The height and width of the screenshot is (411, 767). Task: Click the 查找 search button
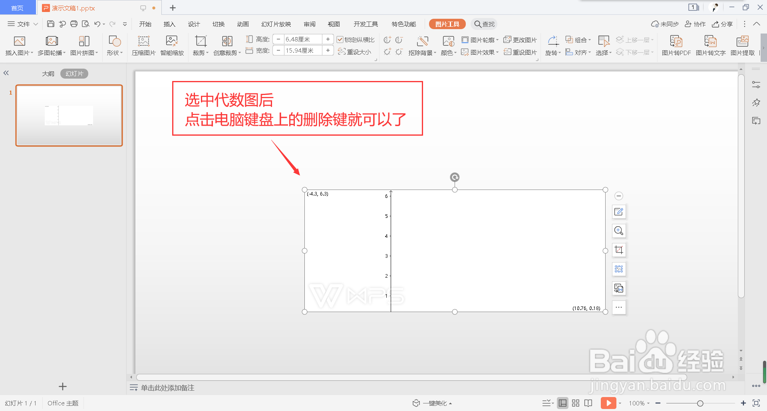[484, 24]
